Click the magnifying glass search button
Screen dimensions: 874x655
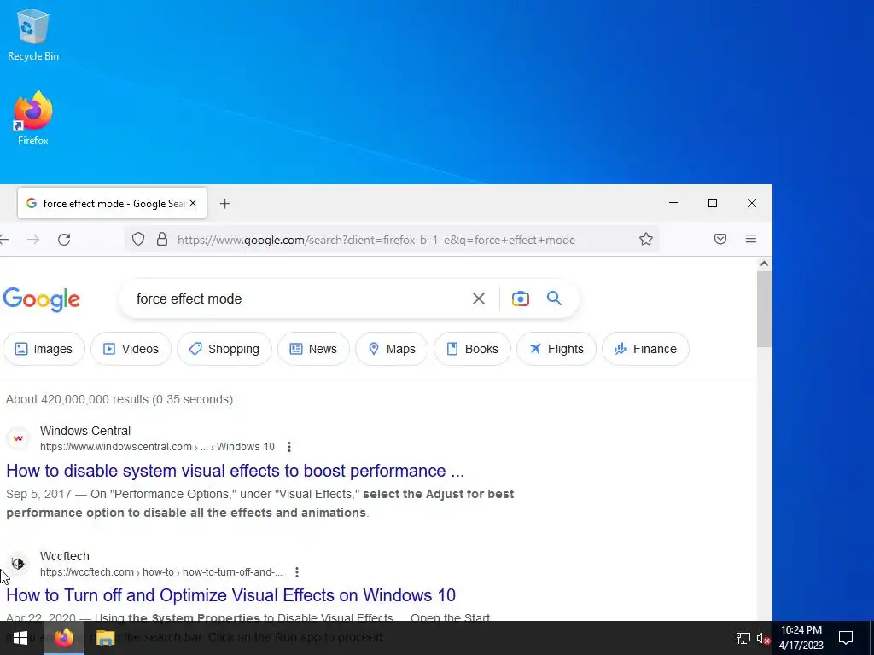[554, 298]
